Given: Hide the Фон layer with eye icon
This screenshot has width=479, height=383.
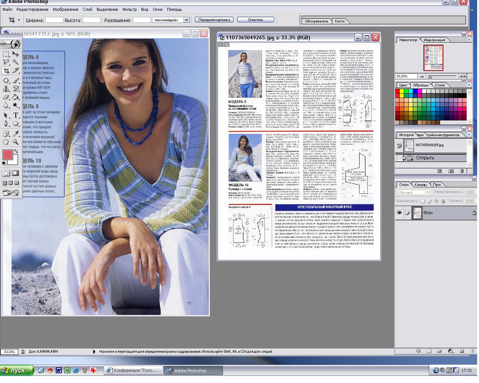Looking at the screenshot, I should pos(399,213).
